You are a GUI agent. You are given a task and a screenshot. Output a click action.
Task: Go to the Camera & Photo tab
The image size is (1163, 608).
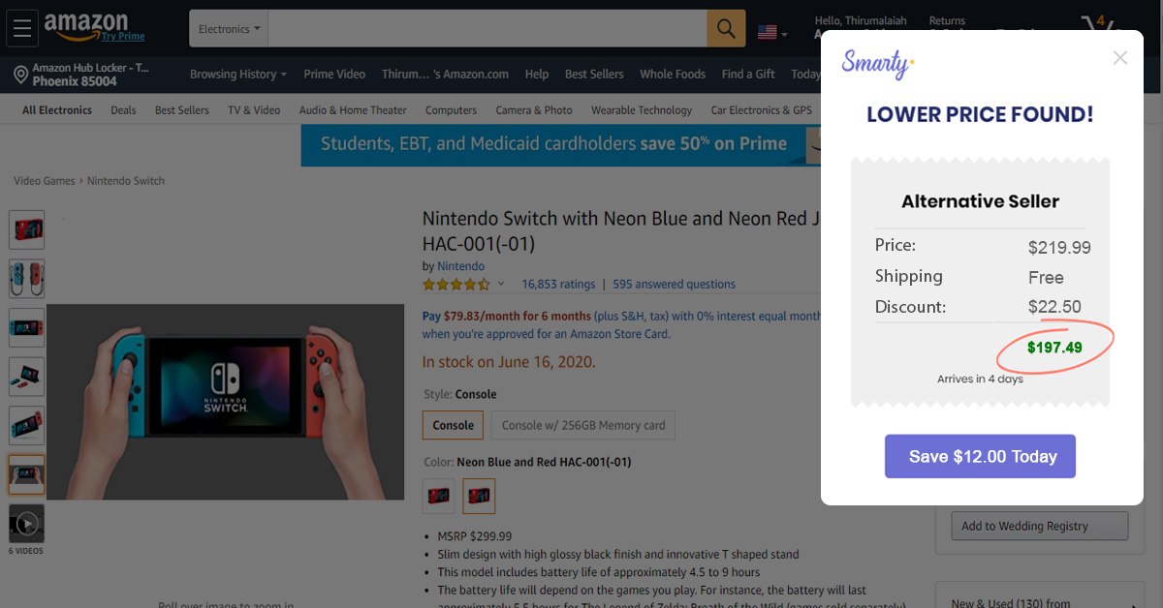pos(534,110)
